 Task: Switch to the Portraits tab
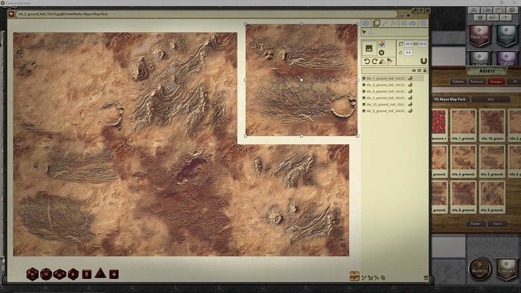tap(477, 82)
